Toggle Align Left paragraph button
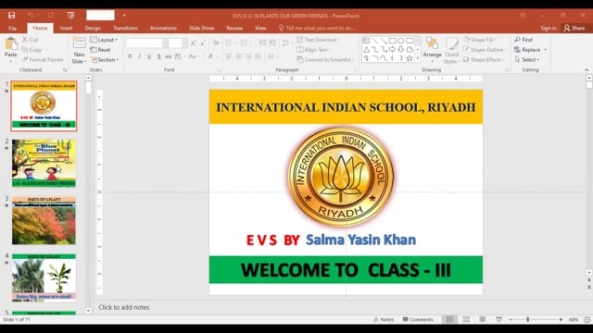The height and width of the screenshot is (333, 593). coord(229,56)
